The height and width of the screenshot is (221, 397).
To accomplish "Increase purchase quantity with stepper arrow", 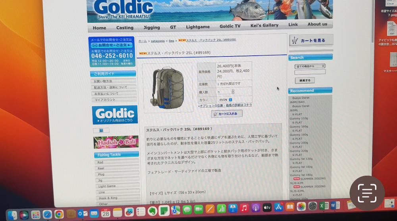I will [x=233, y=90].
